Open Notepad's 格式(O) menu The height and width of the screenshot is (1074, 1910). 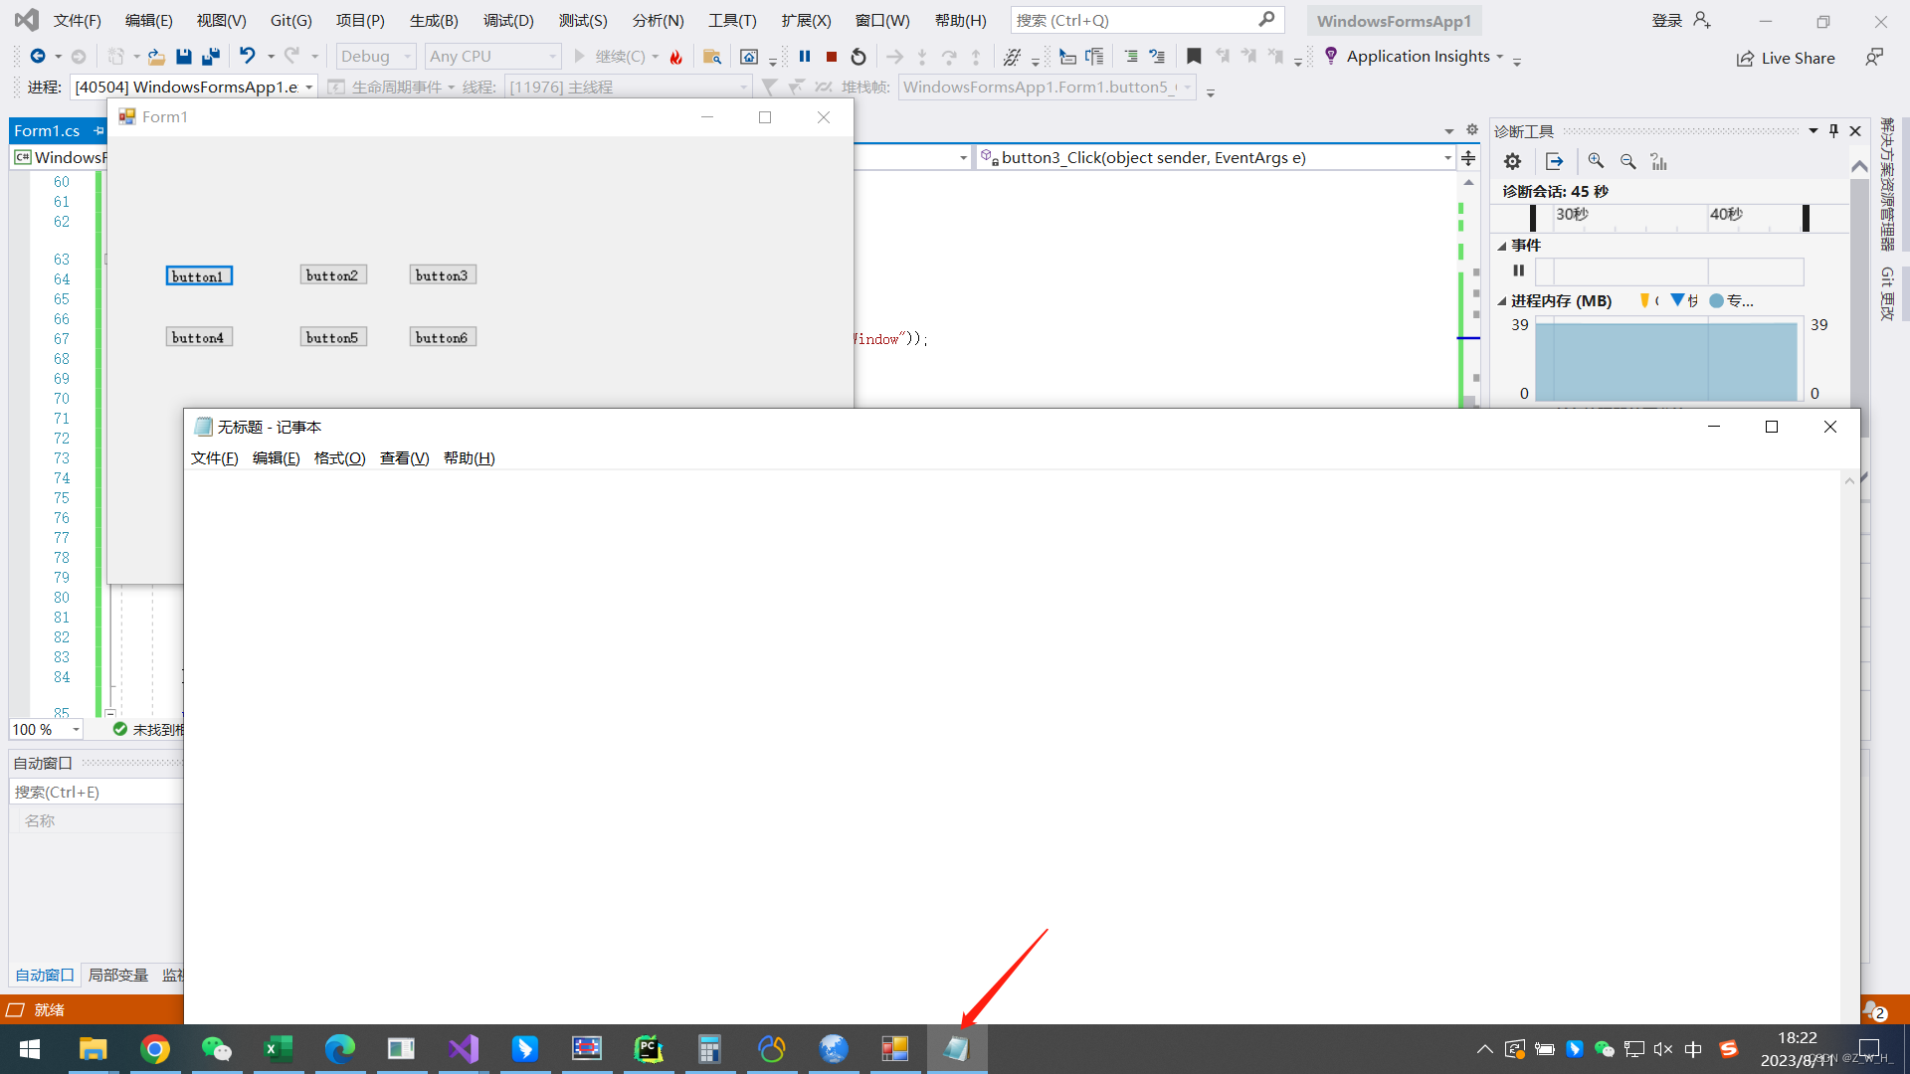(339, 458)
